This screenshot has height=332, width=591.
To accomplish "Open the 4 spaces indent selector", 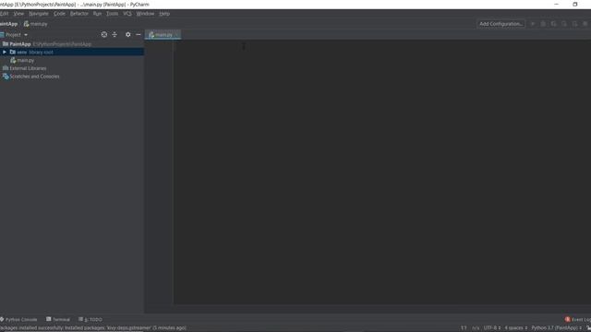I will tap(515, 328).
